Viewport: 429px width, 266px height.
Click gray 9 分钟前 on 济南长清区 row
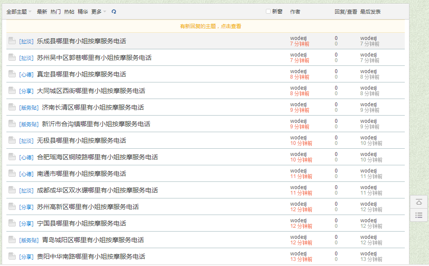coord(370,110)
